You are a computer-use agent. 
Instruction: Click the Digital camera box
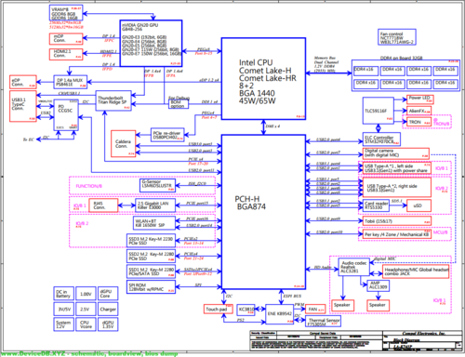pos(396,153)
